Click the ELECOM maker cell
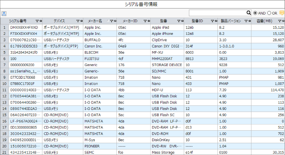 100,52
